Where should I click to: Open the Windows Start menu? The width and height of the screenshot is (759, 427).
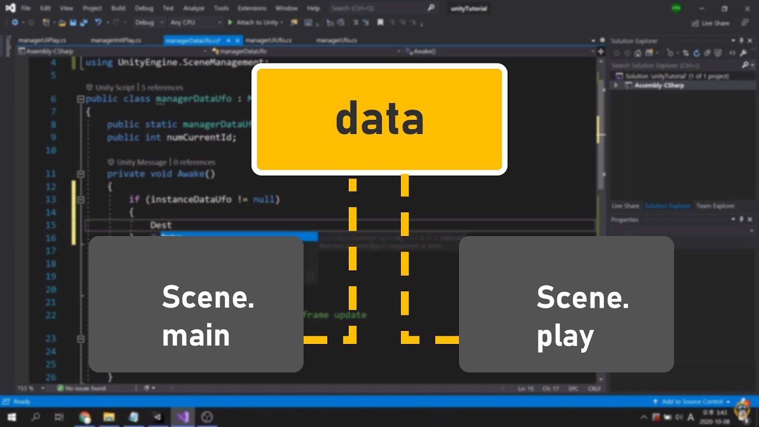12,417
